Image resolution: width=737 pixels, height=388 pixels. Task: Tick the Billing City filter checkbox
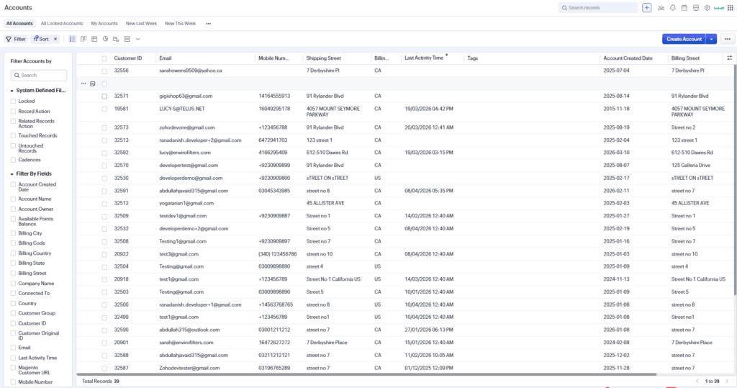tap(13, 233)
